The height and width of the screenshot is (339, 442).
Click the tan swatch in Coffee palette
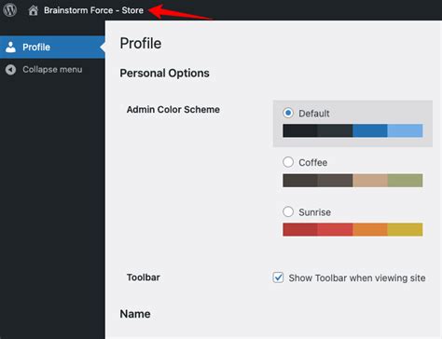(370, 181)
